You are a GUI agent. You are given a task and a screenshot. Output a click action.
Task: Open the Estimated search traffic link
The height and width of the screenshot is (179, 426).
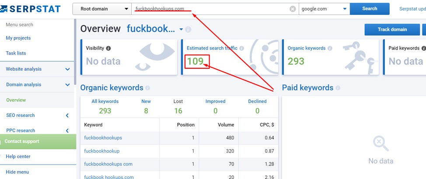click(x=212, y=48)
